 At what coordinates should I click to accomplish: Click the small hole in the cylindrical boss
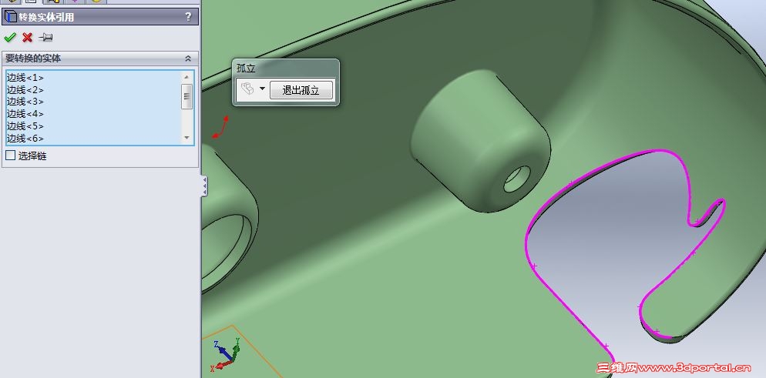[x=518, y=179]
